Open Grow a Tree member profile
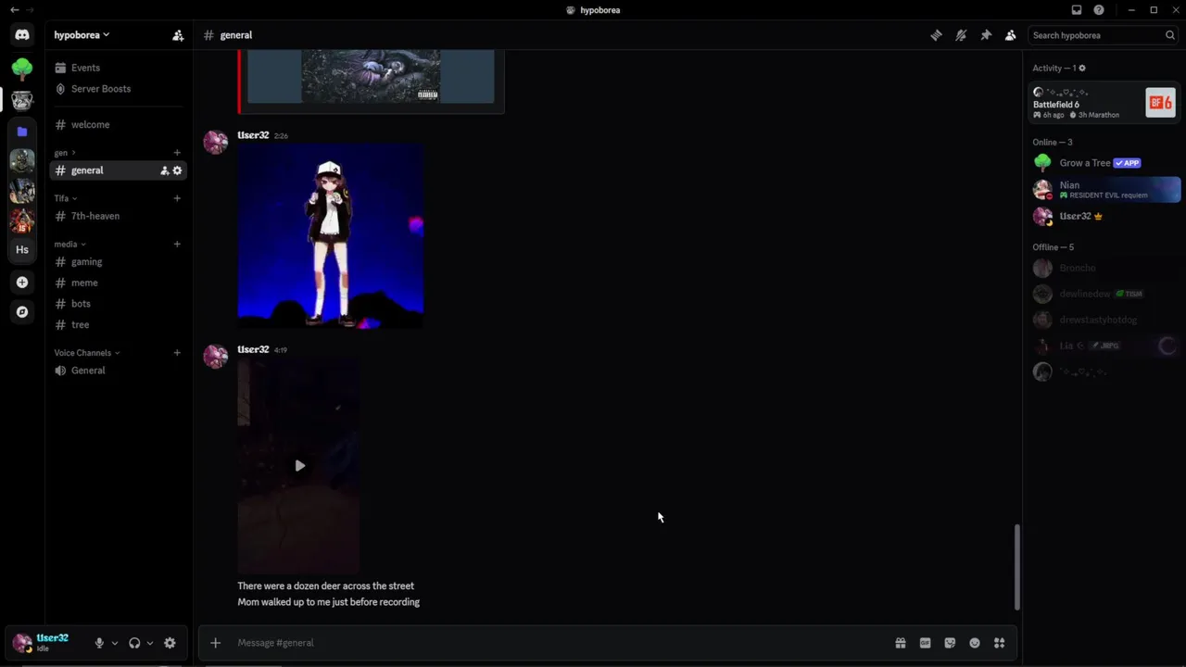This screenshot has height=667, width=1186. pos(1104,163)
